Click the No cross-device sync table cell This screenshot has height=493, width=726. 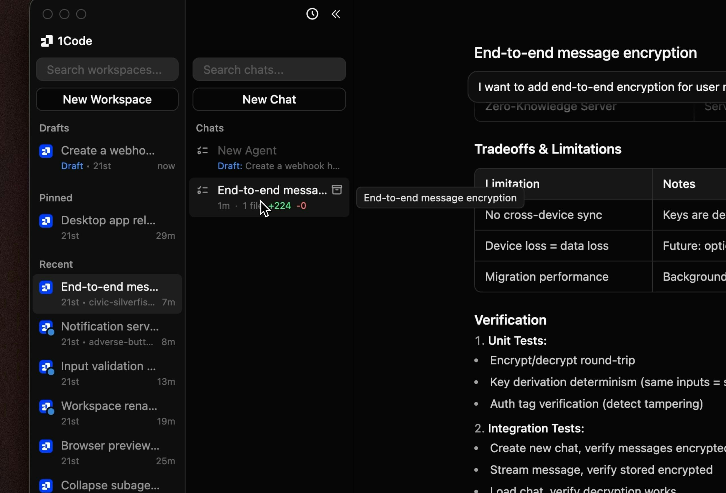click(x=543, y=215)
